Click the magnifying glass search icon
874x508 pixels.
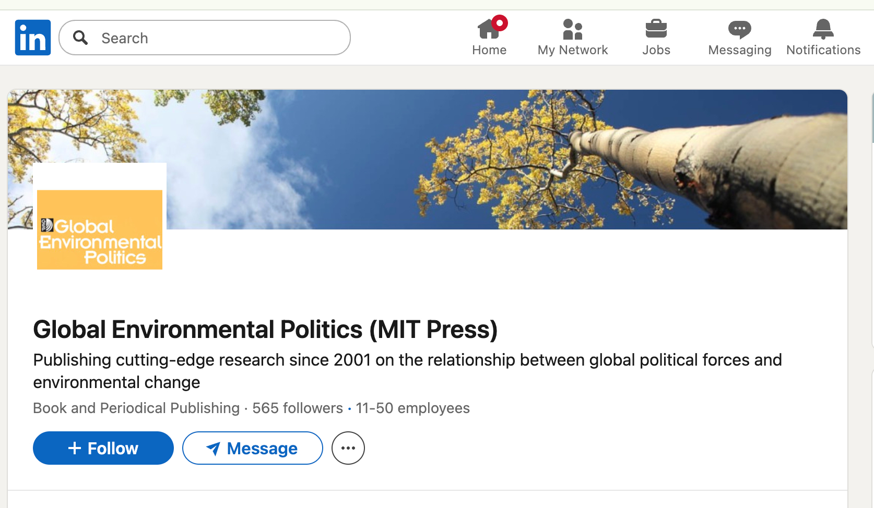[x=80, y=38]
